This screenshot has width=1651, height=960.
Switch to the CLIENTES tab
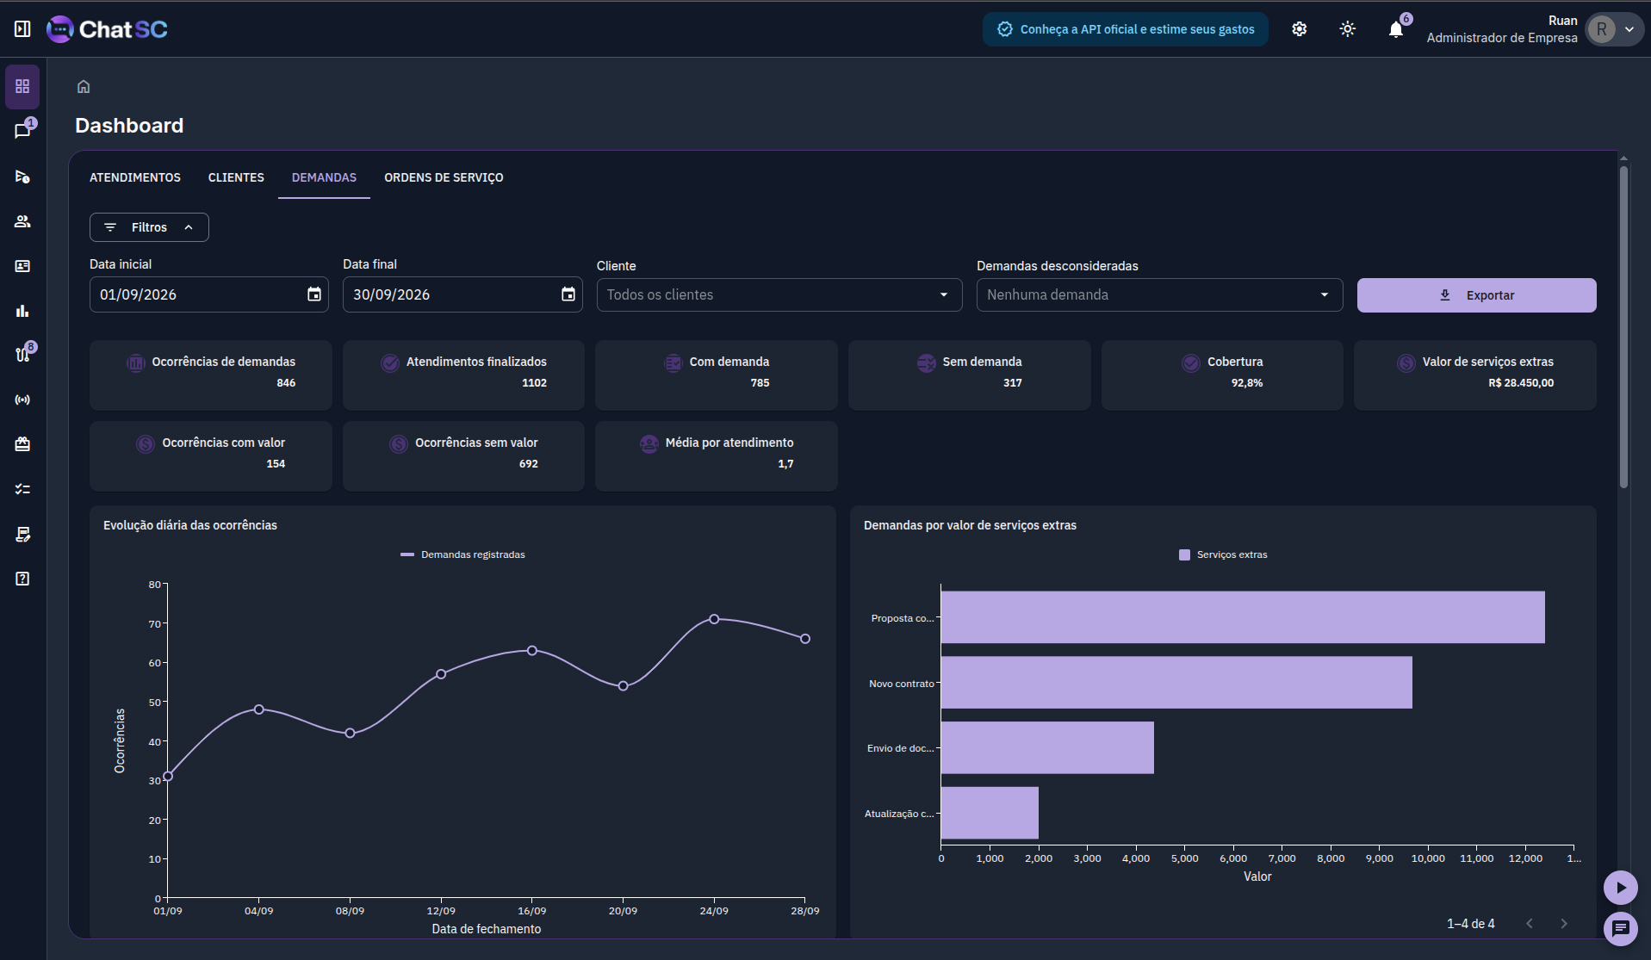(x=236, y=177)
